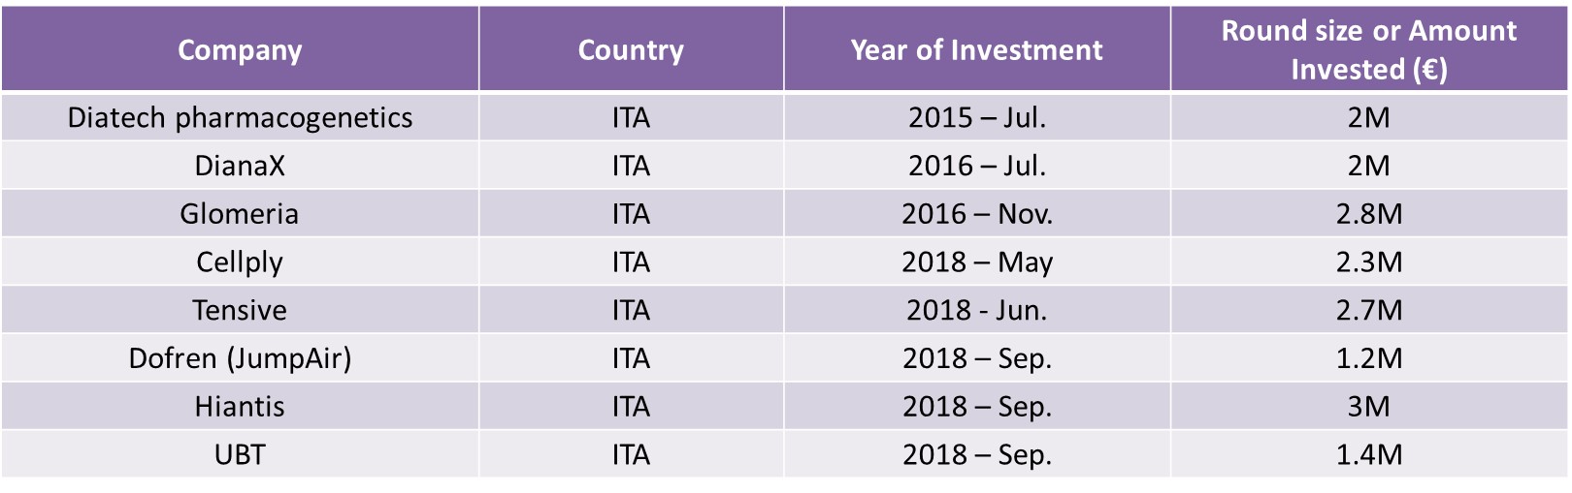Select the DianaX company cell
Image resolution: width=1572 pixels, height=493 pixels.
(240, 166)
